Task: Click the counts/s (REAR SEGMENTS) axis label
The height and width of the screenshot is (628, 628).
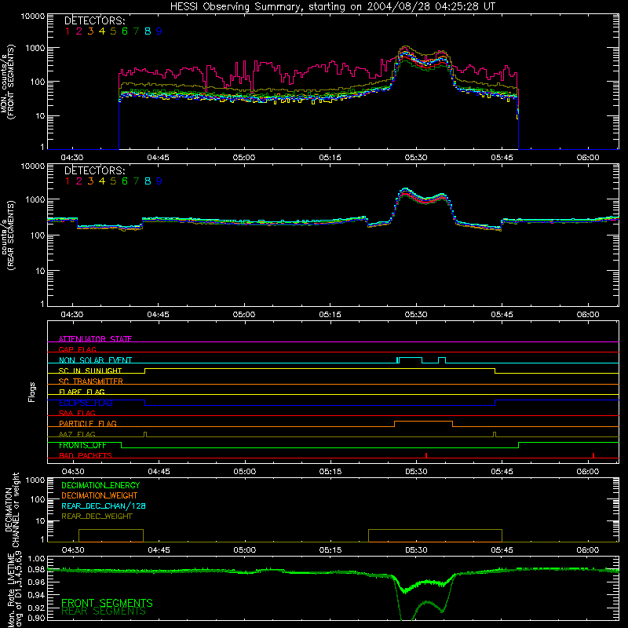Action: pyautogui.click(x=8, y=235)
